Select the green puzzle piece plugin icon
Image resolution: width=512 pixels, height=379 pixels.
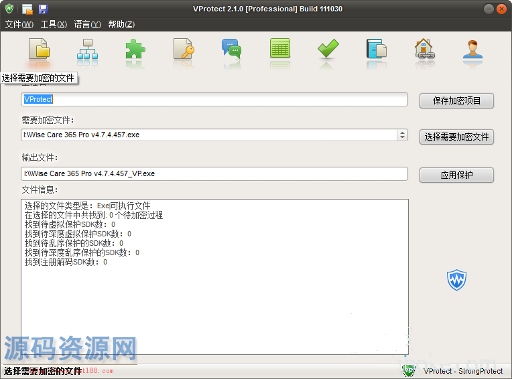tap(135, 49)
